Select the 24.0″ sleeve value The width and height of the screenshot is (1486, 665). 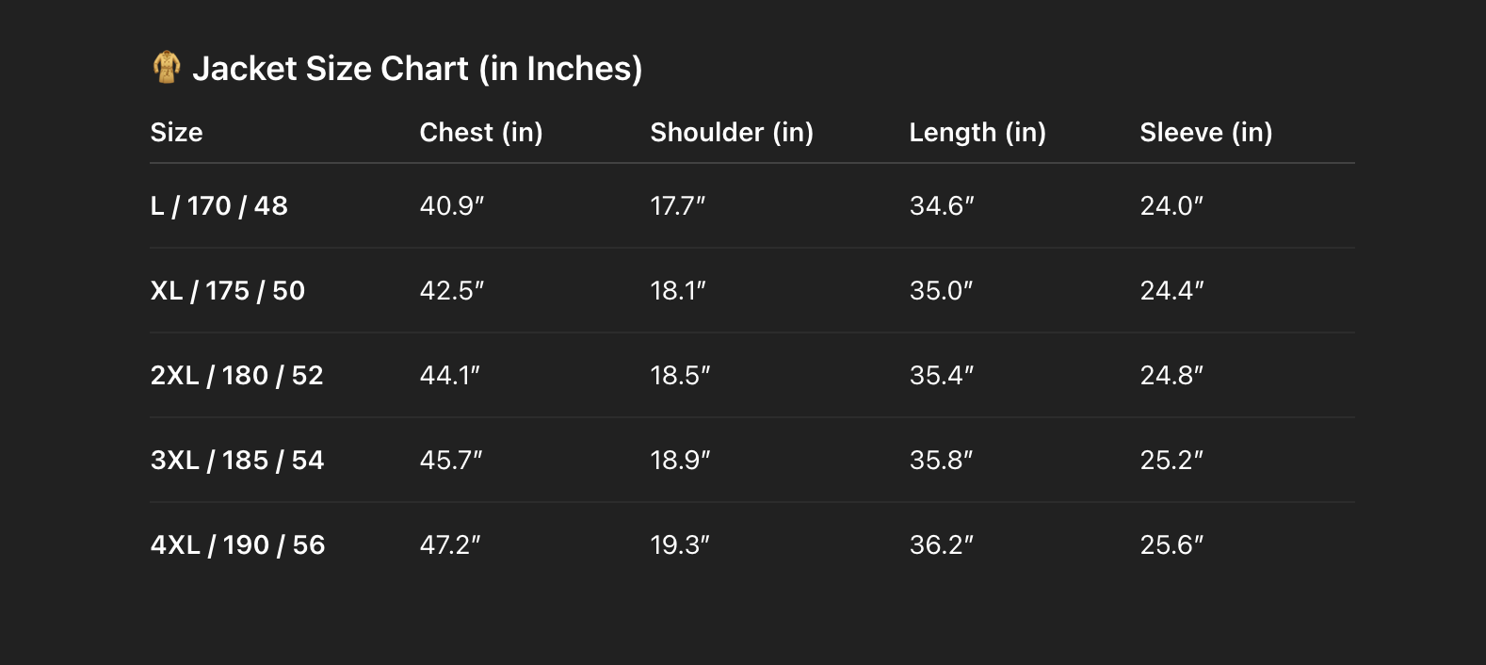point(1171,205)
